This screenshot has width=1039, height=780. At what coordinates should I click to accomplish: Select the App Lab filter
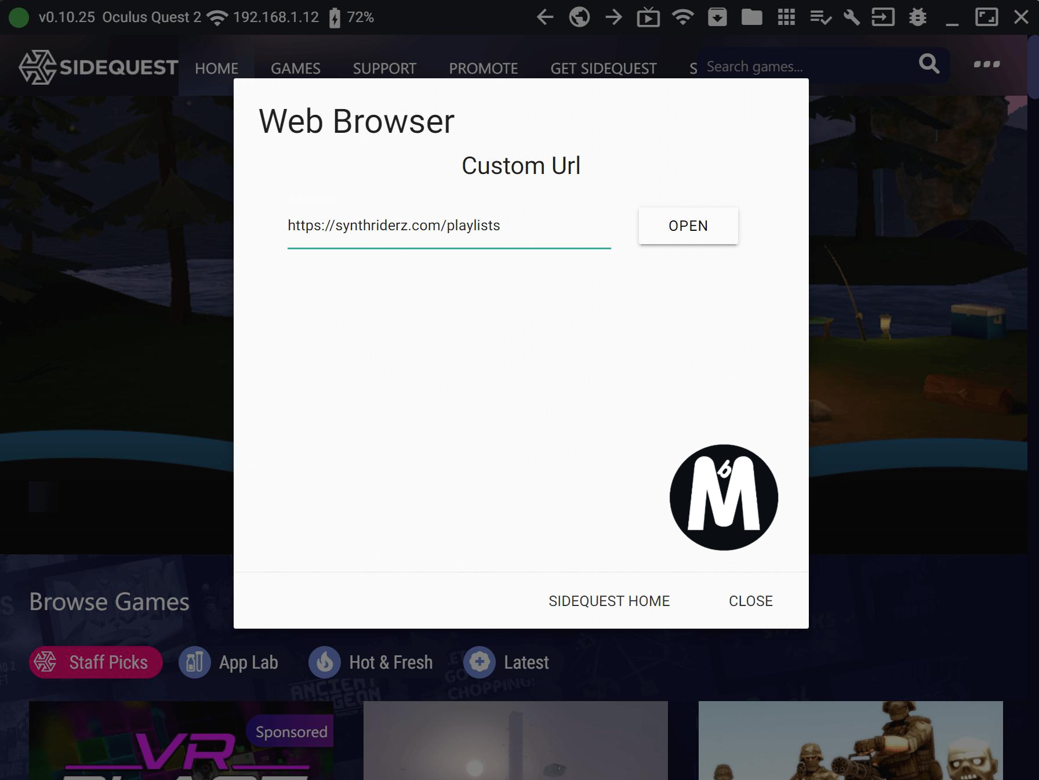(x=228, y=662)
